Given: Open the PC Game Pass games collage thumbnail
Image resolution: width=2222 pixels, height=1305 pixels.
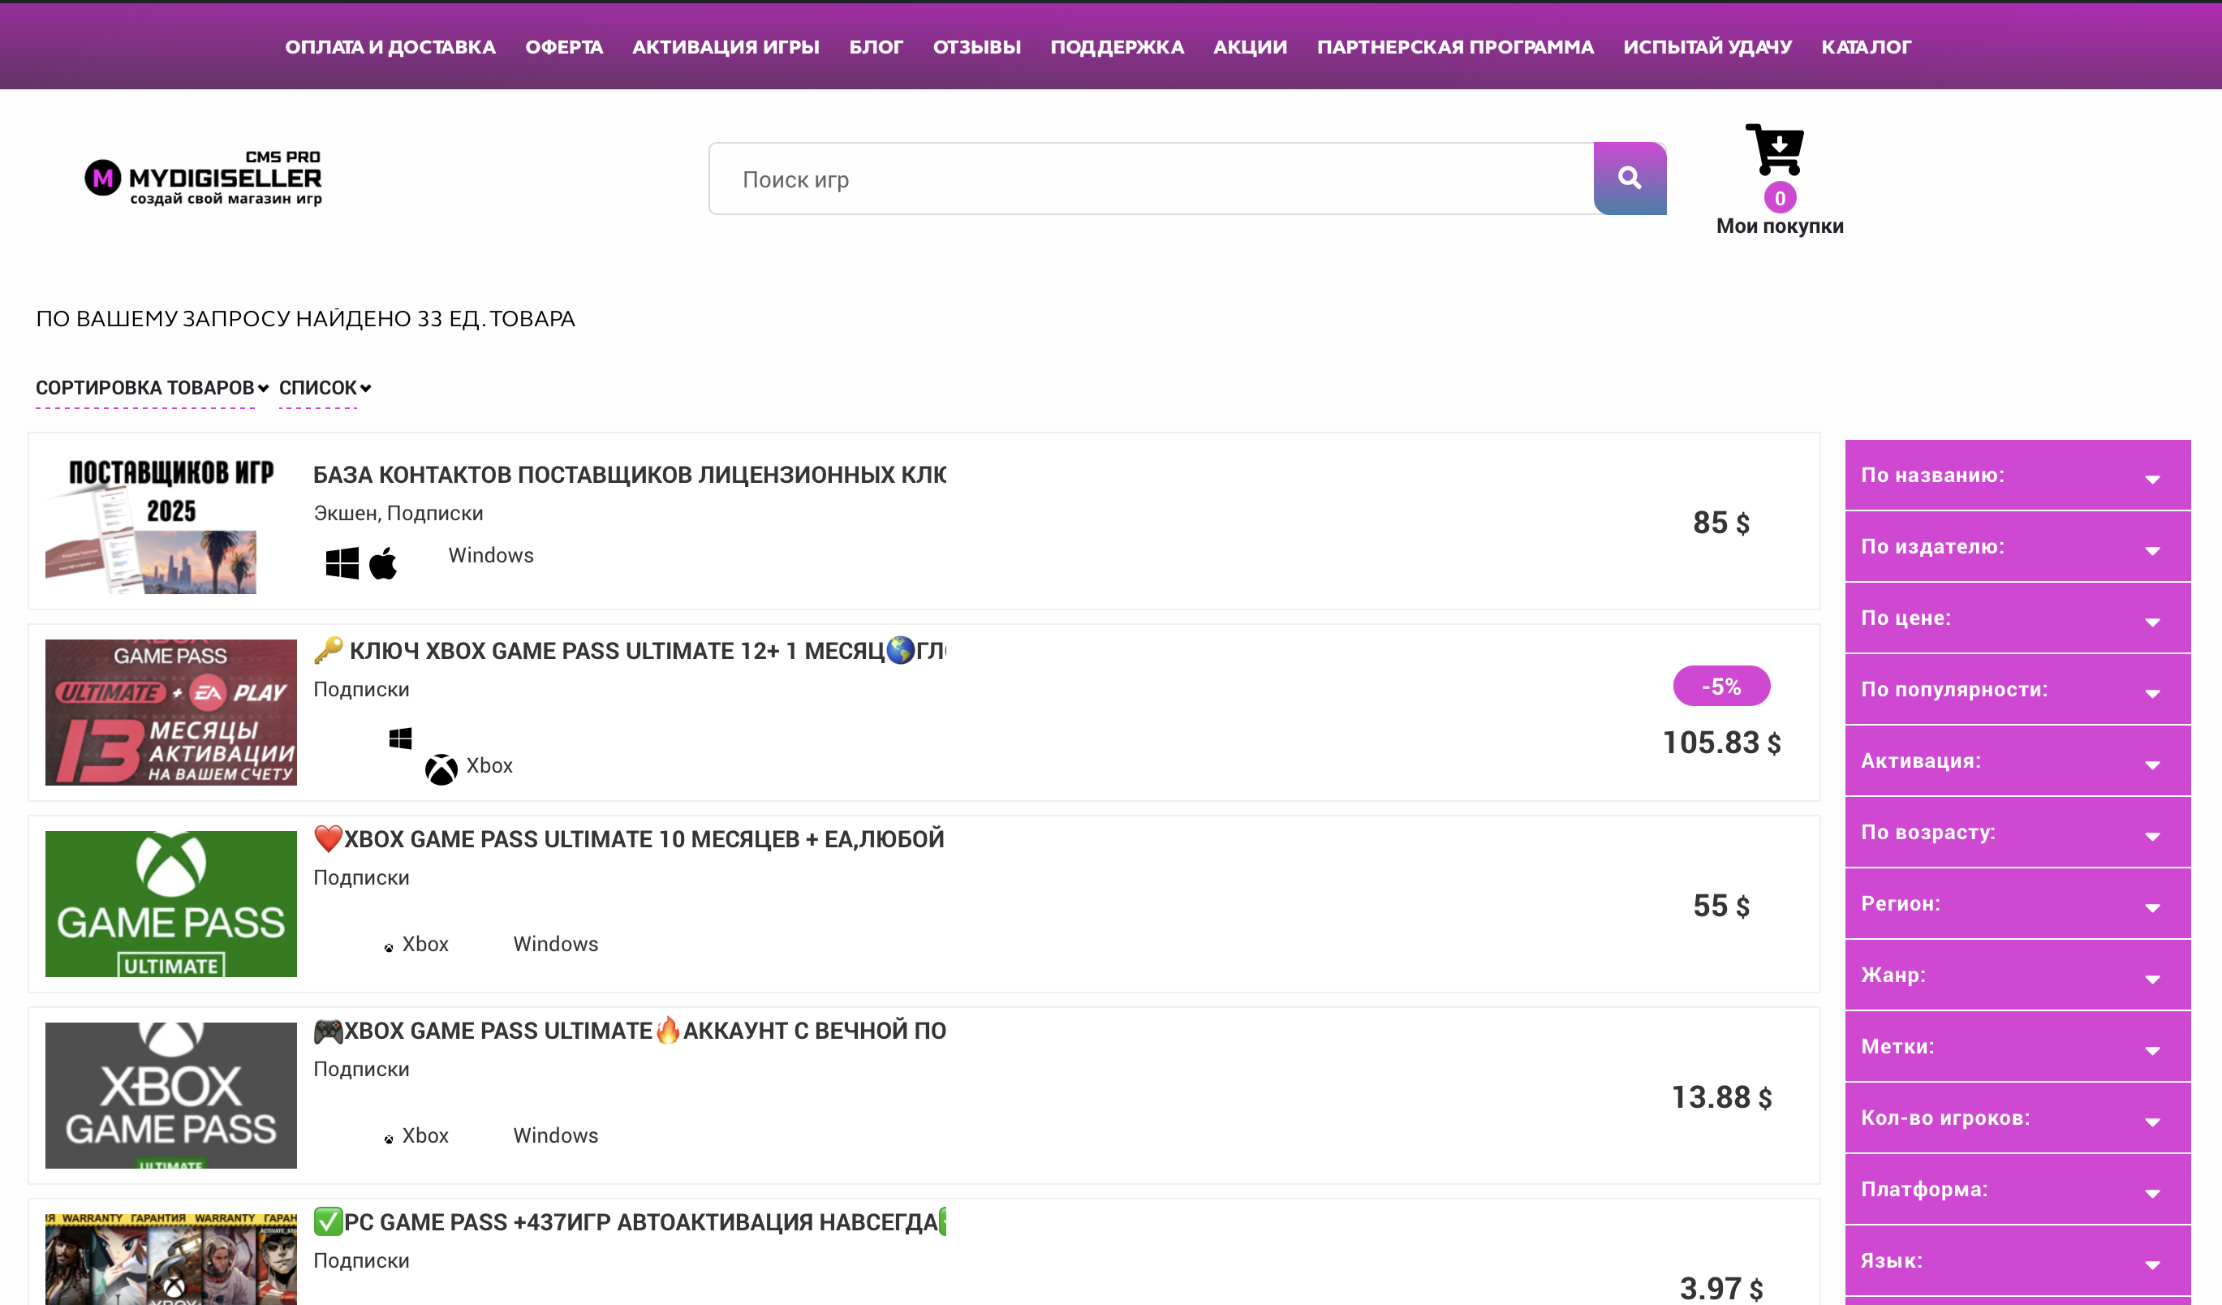Looking at the screenshot, I should click(171, 1260).
